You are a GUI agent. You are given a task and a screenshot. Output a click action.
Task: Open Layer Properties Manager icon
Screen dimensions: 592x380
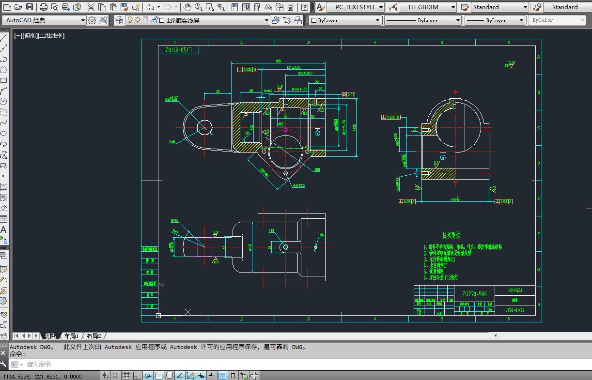(x=119, y=20)
